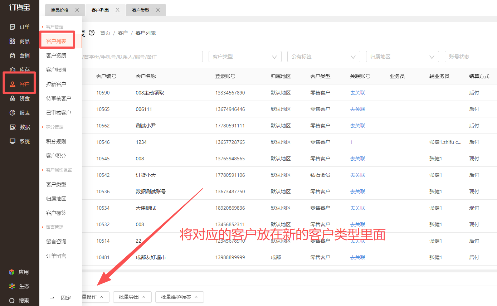Close the 客户类型 tab

158,10
